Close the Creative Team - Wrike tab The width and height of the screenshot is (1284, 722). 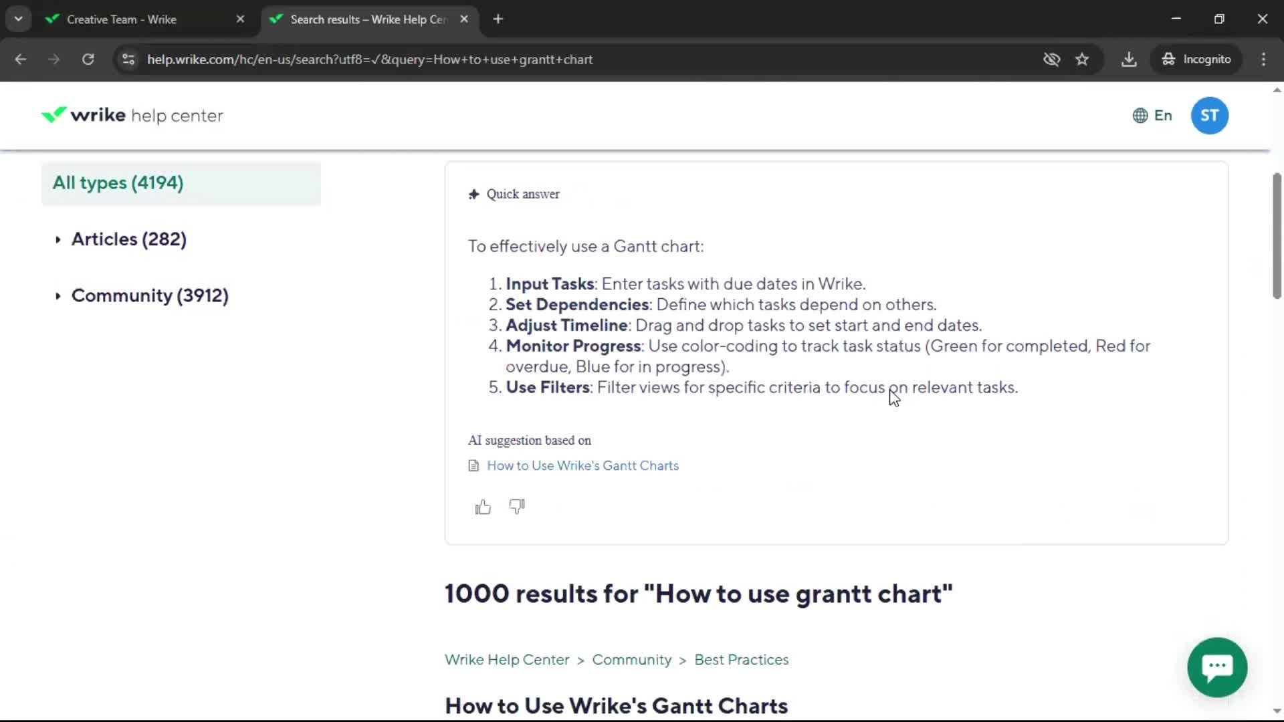click(240, 19)
